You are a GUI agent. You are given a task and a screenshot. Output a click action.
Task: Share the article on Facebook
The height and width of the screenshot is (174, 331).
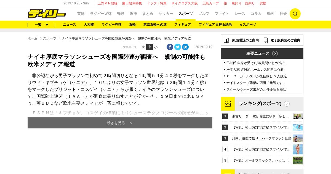click(170, 47)
